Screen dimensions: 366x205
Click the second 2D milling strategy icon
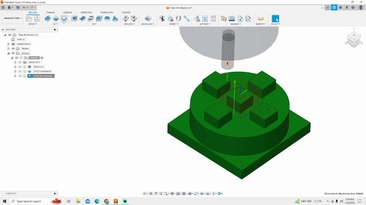(56, 18)
